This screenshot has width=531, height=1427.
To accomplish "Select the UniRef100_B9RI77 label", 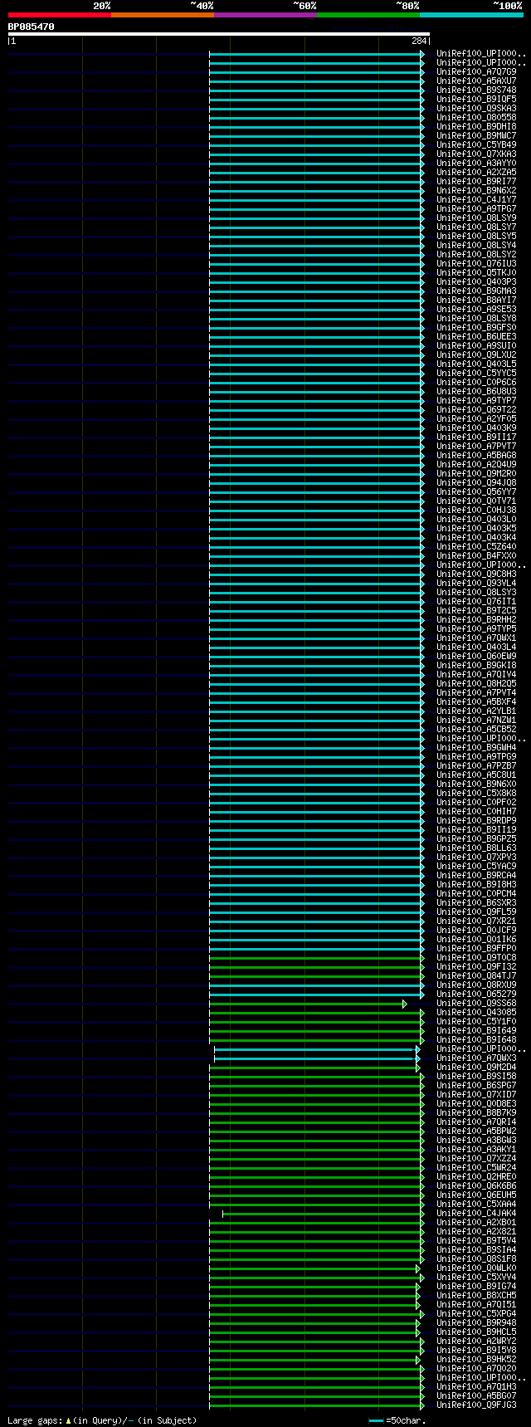I will click(476, 182).
